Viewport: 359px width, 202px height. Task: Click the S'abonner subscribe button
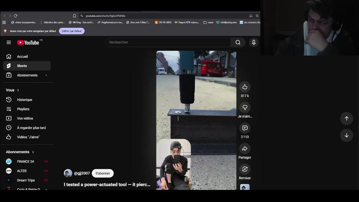103,173
